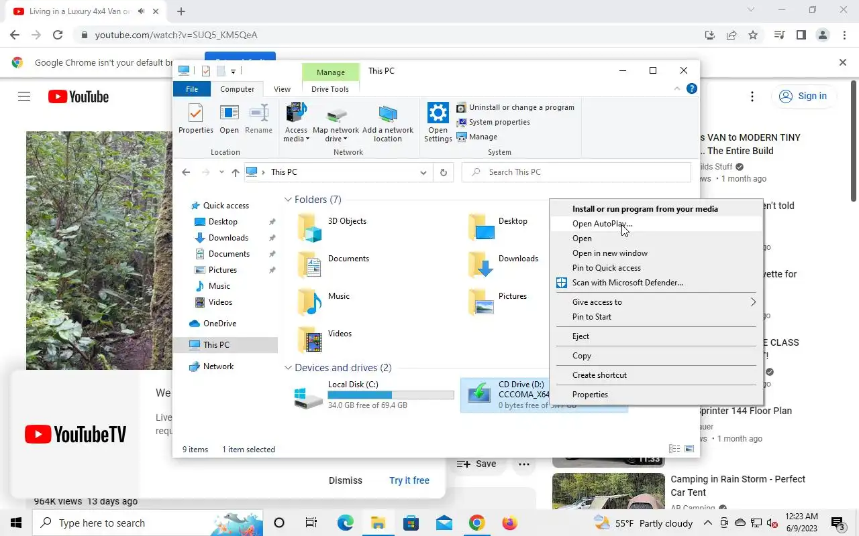Click the Refresh button next to the address bar
The height and width of the screenshot is (536, 859).
(x=443, y=172)
